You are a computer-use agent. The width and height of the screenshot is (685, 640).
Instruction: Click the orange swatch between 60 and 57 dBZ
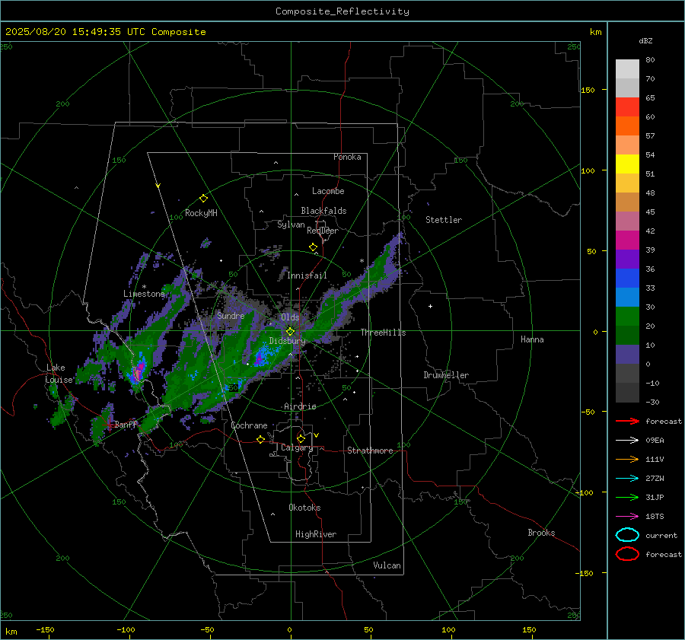coord(627,126)
